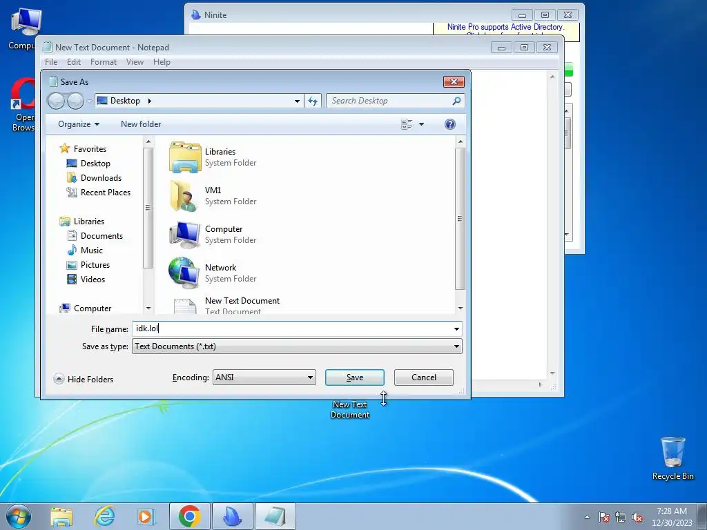Click the file list vertical scrollbar

tap(460, 219)
